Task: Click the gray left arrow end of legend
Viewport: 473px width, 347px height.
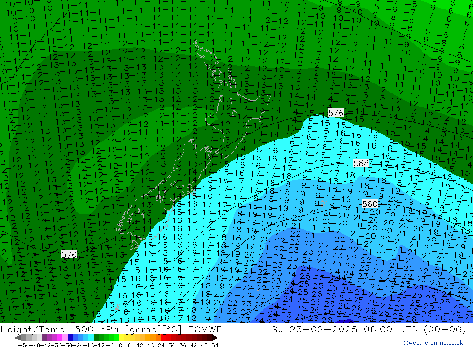Action: coord(18,338)
